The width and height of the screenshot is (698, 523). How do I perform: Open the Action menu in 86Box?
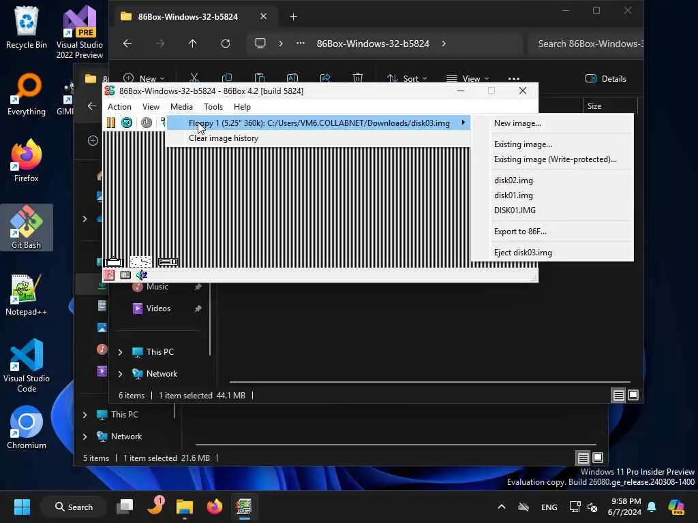pos(119,107)
